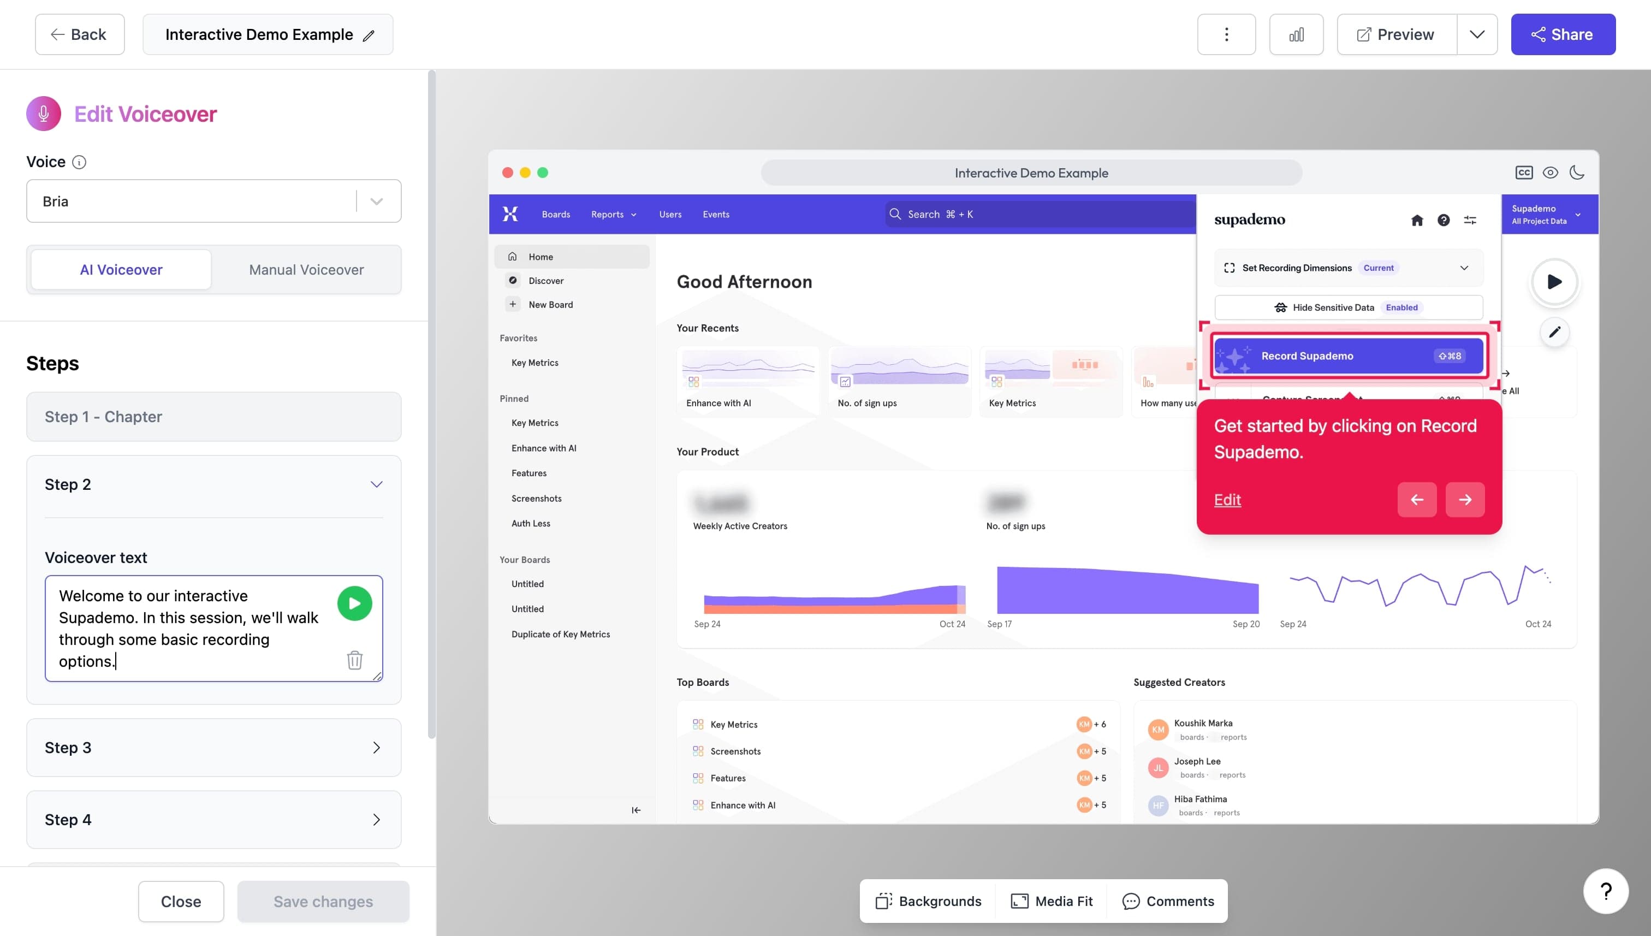Collapse the Step 2 section

(x=377, y=484)
